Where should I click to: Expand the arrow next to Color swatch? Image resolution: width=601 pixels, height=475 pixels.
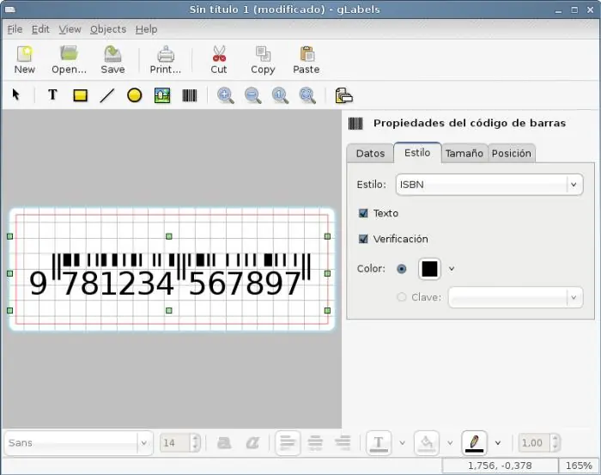[452, 269]
